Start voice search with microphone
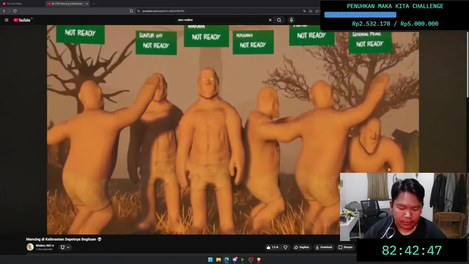The image size is (469, 264). pyautogui.click(x=291, y=20)
